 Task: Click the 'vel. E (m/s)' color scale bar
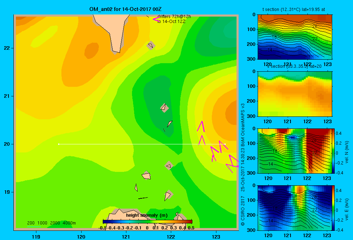334,208
